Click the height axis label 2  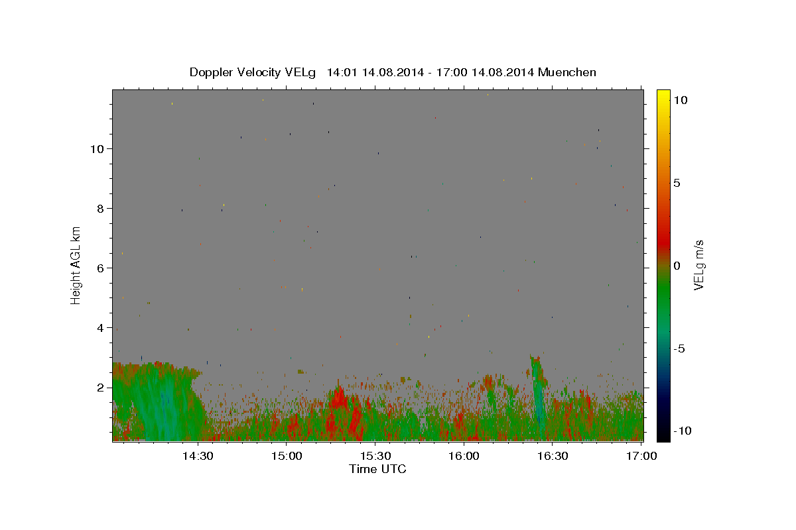101,388
